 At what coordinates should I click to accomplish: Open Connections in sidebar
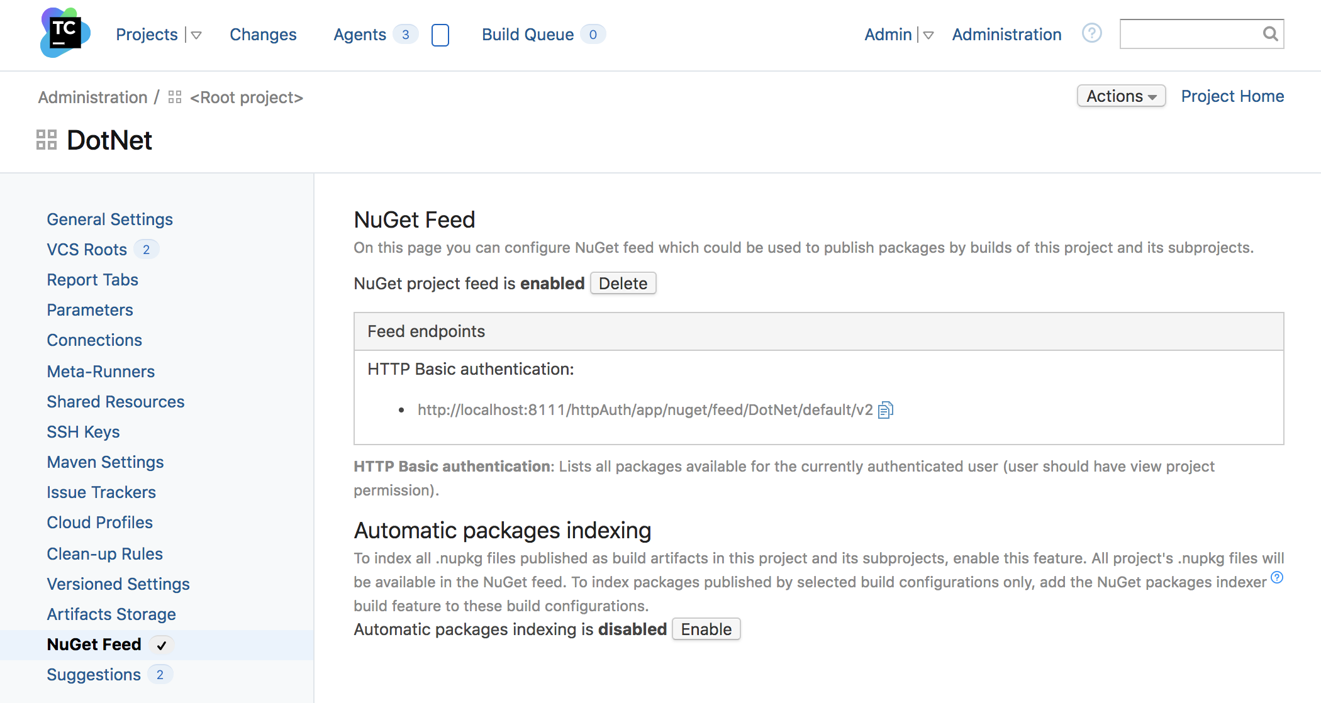pos(94,340)
